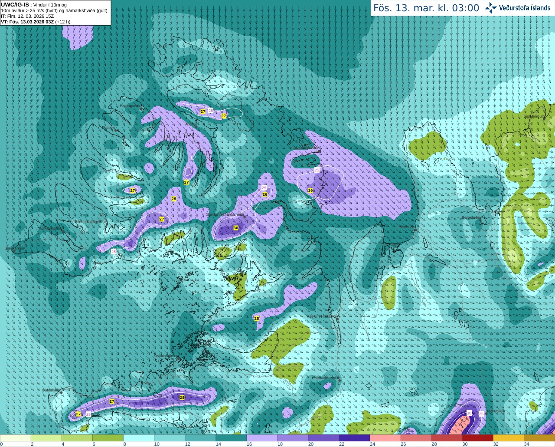Click the Siglufjörður station label
Screen dimensions: 555x447
tap(533, 116)
